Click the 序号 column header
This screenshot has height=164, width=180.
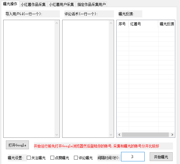[123, 24]
